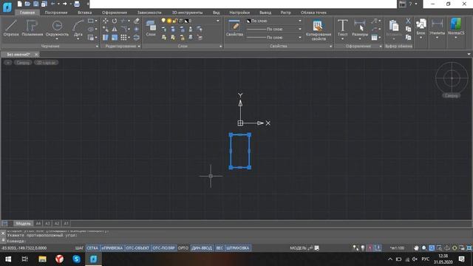The width and height of the screenshot is (473, 266).
Task: Switch to the A4 layout tab
Action: click(x=38, y=223)
